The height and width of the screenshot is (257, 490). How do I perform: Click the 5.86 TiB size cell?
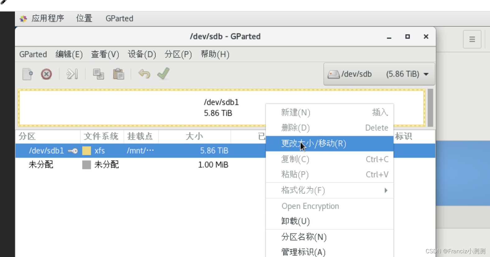point(214,151)
